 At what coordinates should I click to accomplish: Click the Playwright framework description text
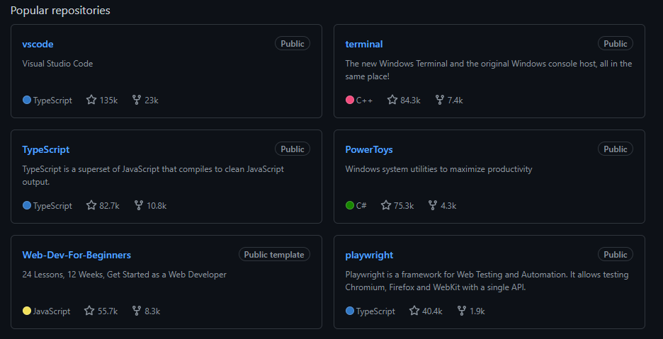[x=487, y=281]
